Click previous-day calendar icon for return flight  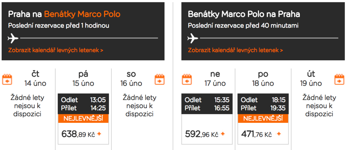(x=187, y=79)
